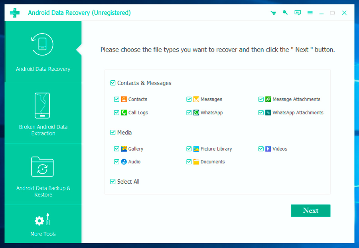Toggle the WhatsApp checkbox

coord(189,113)
